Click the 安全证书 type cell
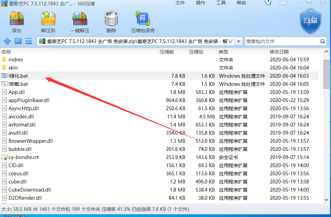Viewport: 331px width, 217px height. click(228, 157)
